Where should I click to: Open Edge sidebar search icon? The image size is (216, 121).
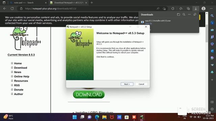click(212, 16)
